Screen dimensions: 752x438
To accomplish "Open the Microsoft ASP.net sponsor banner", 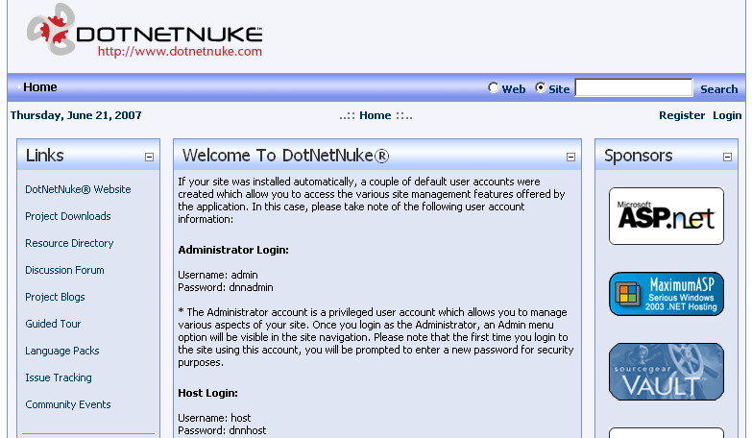I will pyautogui.click(x=667, y=216).
